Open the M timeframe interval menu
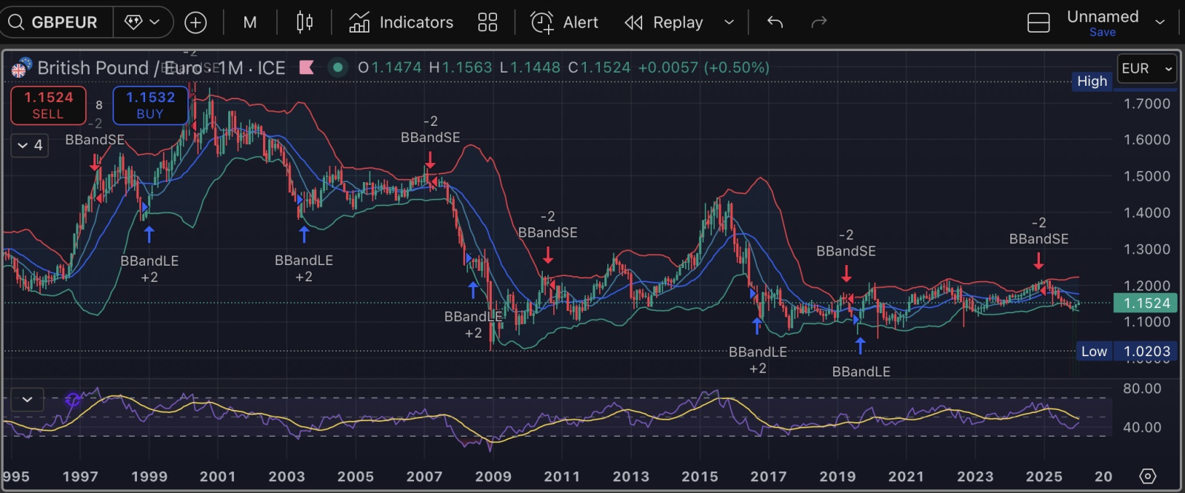Screen dimensions: 1185x493 [x=250, y=22]
